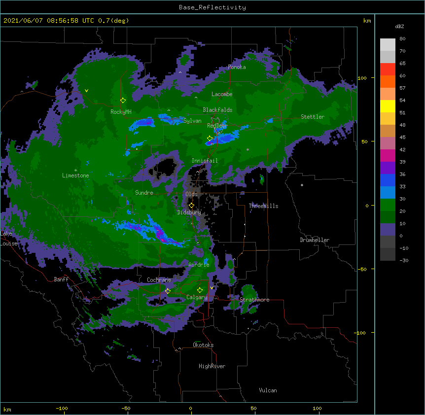
Task: Select the purple 36–39 dBZ legend swatch
Action: (388, 168)
